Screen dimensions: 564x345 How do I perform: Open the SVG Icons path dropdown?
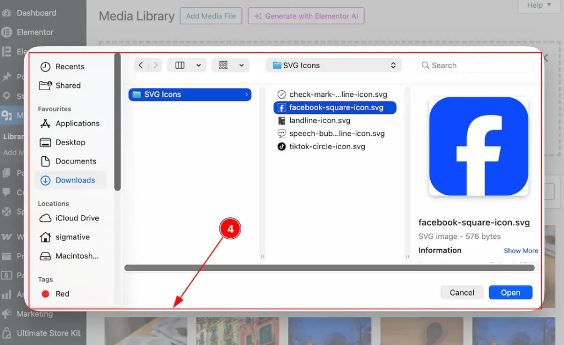pyautogui.click(x=333, y=65)
